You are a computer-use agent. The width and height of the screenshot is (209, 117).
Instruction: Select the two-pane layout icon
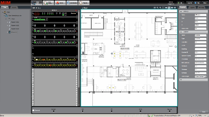point(169,8)
